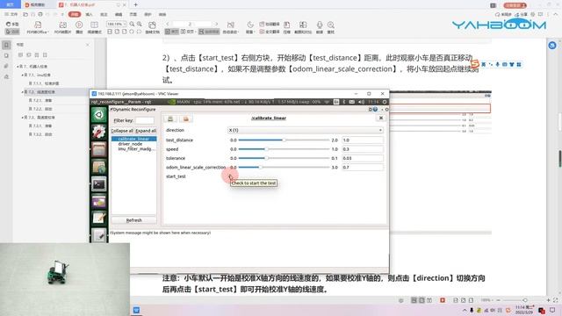Viewport: 562px width, 316px height.
Task: Click the 播放 play toolbar icon
Action: coord(79,27)
